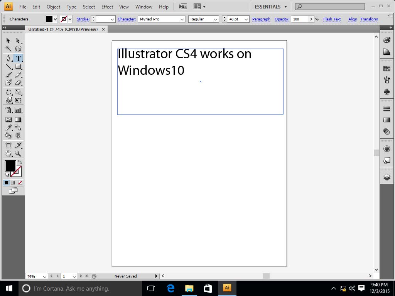Set paint mode to None
The image size is (395, 296).
tap(20, 183)
